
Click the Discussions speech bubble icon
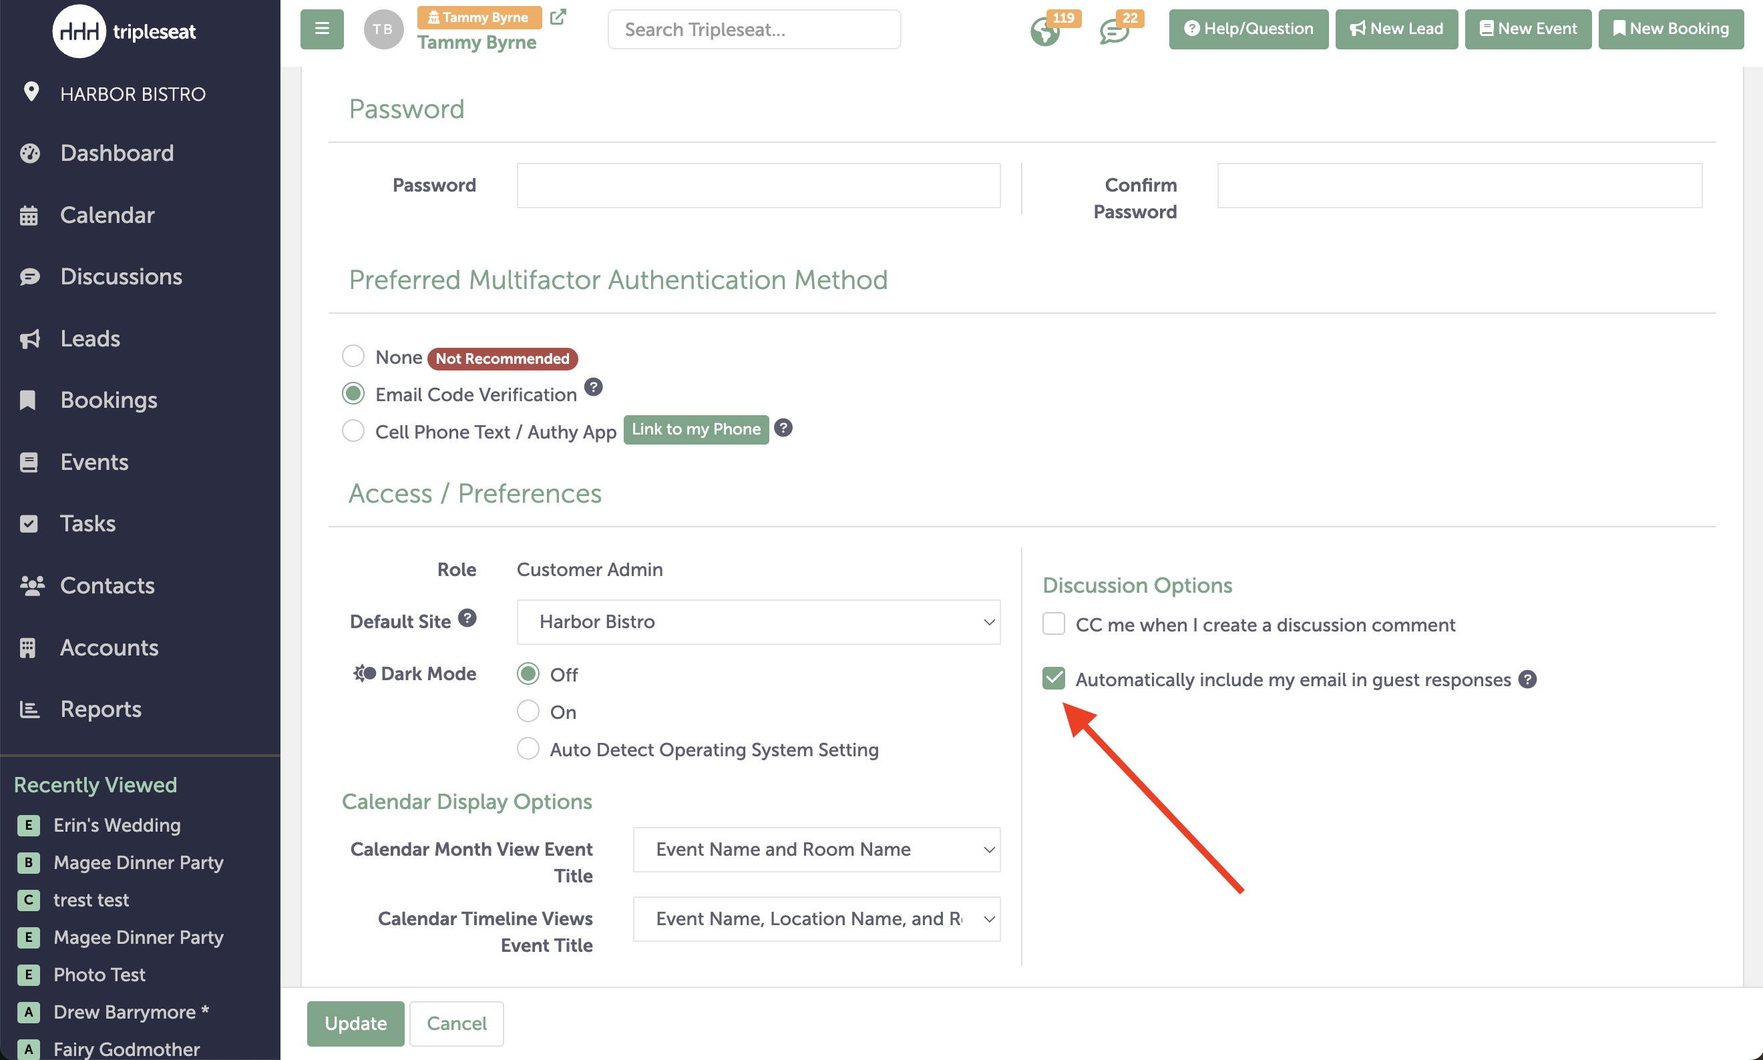[29, 276]
